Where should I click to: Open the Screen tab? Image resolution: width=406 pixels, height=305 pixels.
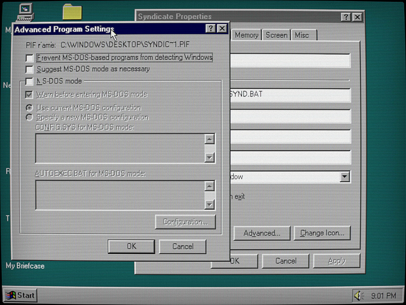click(x=276, y=35)
